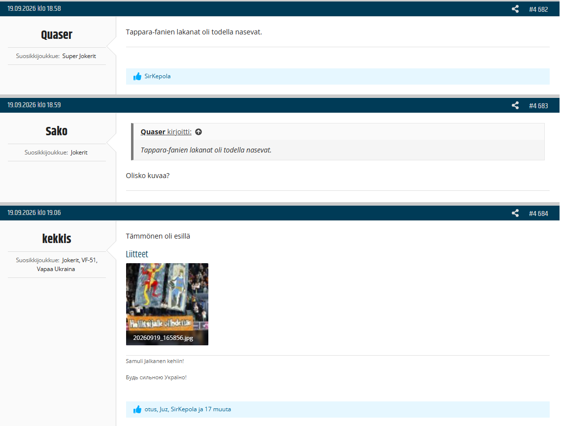Viewport: 562px width, 426px height.
Task: Open SirKepola's profile from the like on Quaser's post
Action: click(157, 76)
